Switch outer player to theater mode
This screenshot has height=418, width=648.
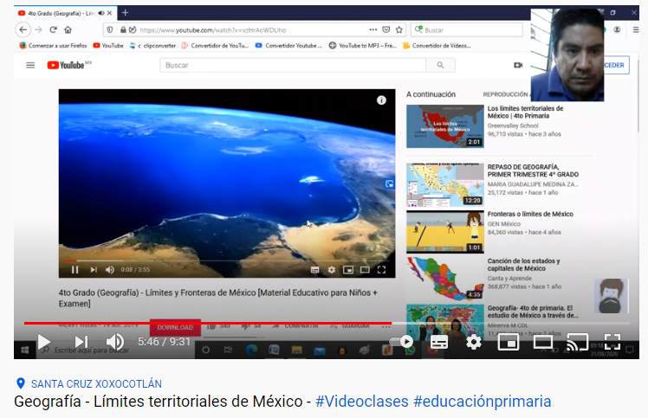click(542, 342)
